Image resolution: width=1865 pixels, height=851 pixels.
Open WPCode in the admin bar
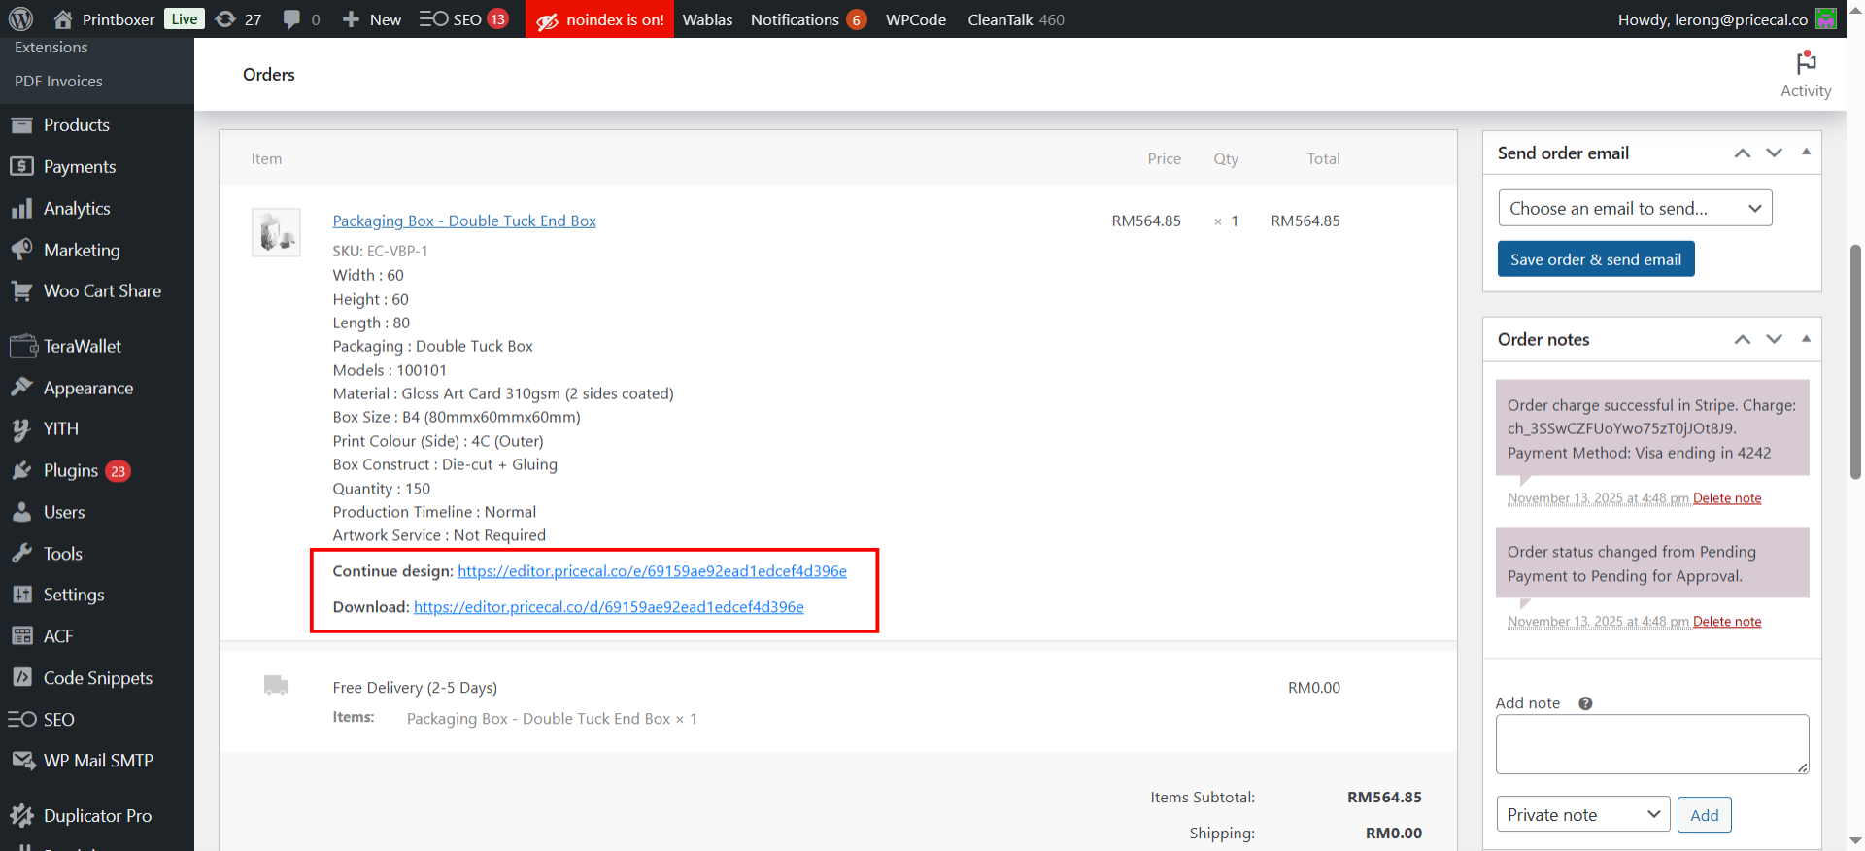915,19
